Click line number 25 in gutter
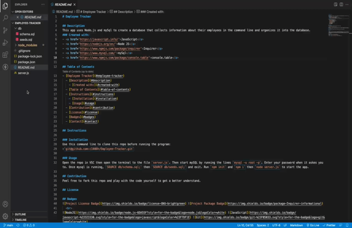The height and width of the screenshot is (228, 352). [55, 131]
